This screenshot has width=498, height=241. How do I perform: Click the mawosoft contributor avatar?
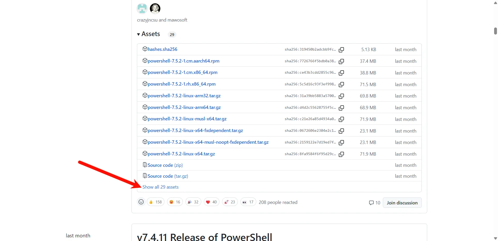point(155,9)
